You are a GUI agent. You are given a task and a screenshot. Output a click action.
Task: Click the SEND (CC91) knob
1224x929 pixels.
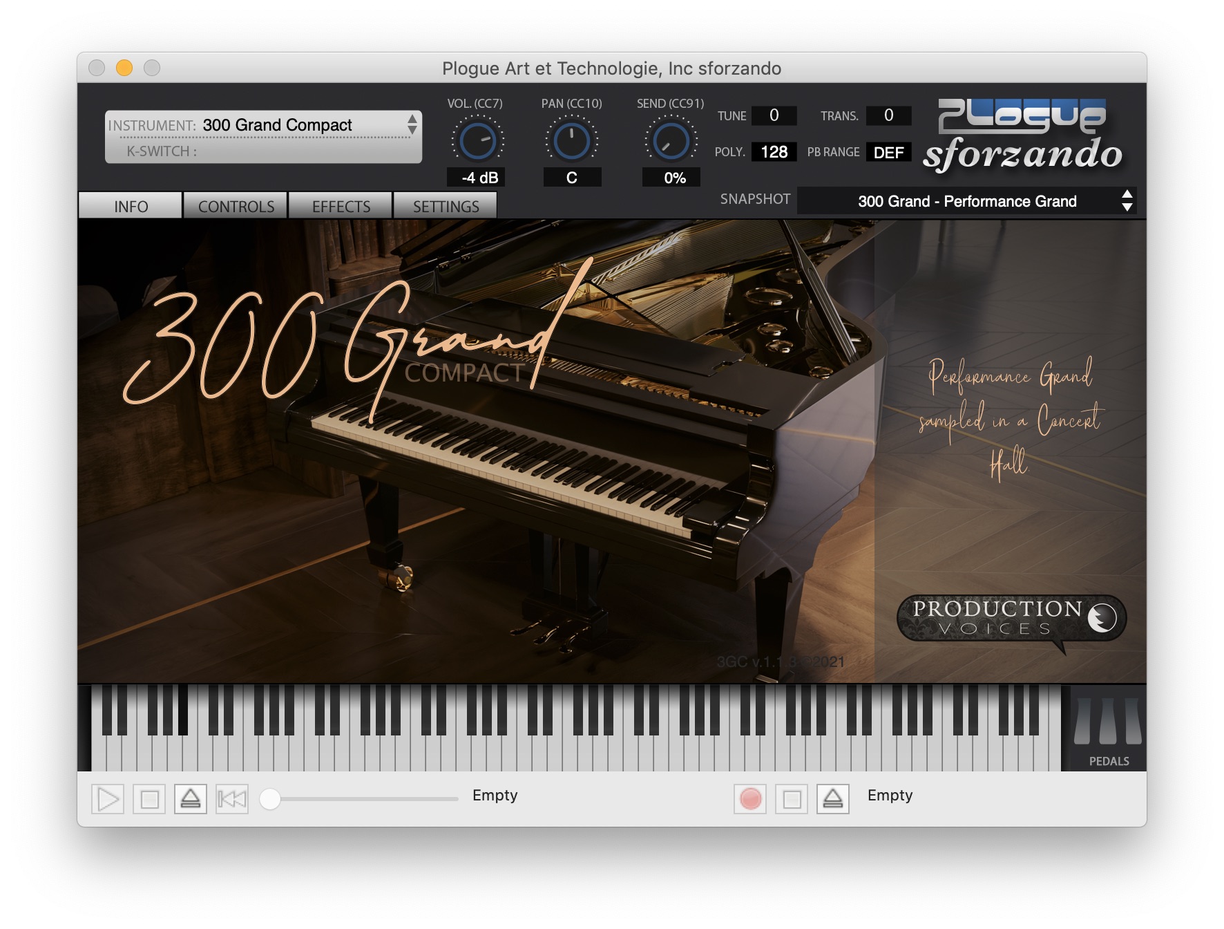point(671,140)
